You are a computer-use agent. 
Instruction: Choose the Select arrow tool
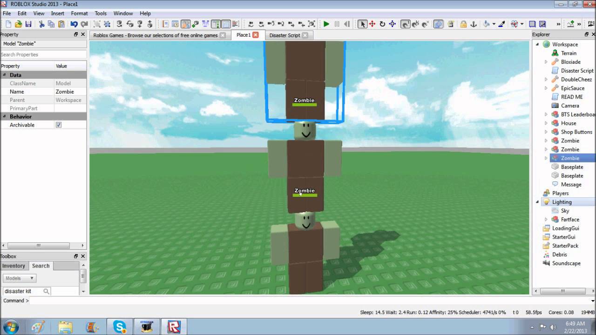point(362,24)
